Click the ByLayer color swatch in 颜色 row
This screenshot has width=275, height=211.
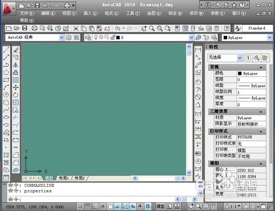tap(239, 74)
